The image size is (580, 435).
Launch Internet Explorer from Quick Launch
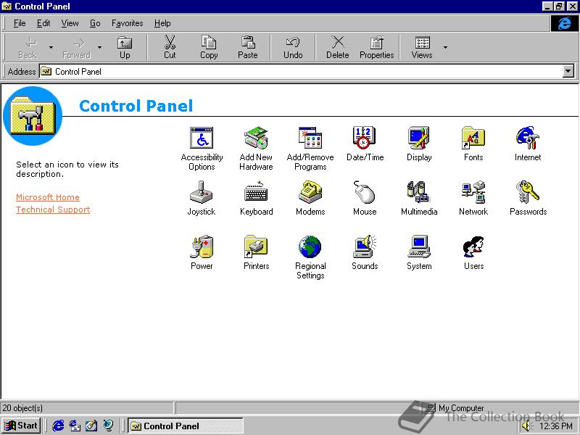click(x=58, y=426)
